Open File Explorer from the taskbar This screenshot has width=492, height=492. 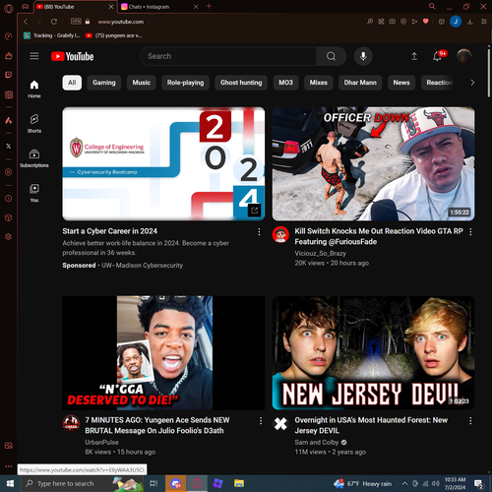point(239,483)
